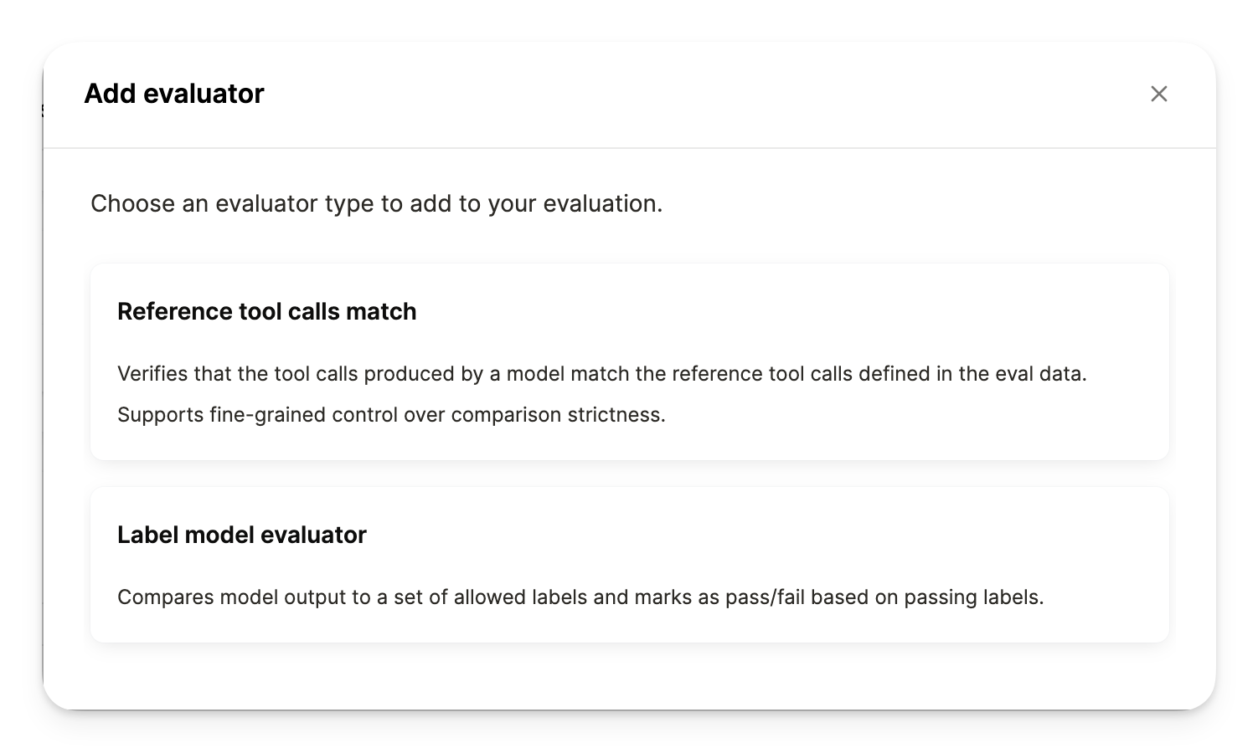The height and width of the screenshot is (753, 1258).
Task: Choose the evaluator comparing output to labels
Action: pos(629,564)
